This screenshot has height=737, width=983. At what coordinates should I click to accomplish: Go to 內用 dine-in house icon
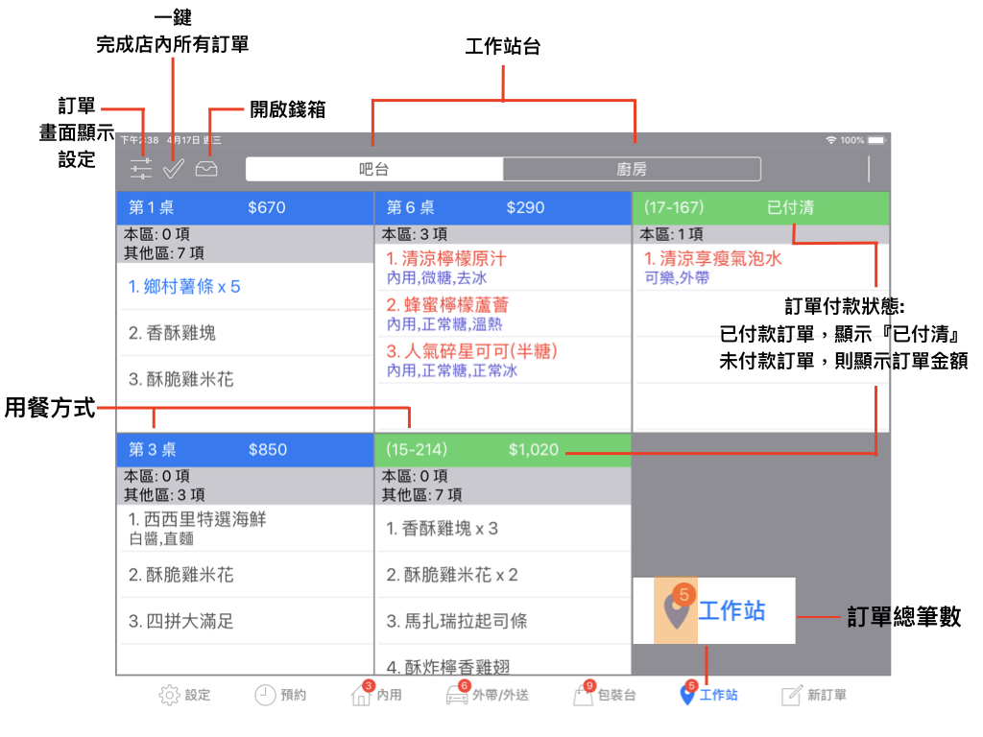point(376,695)
